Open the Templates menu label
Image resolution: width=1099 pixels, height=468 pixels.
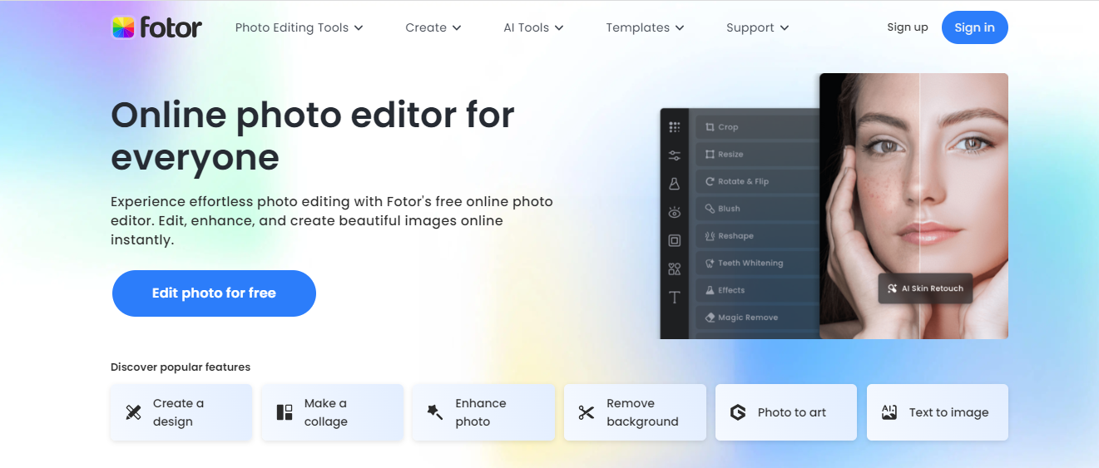tap(637, 27)
